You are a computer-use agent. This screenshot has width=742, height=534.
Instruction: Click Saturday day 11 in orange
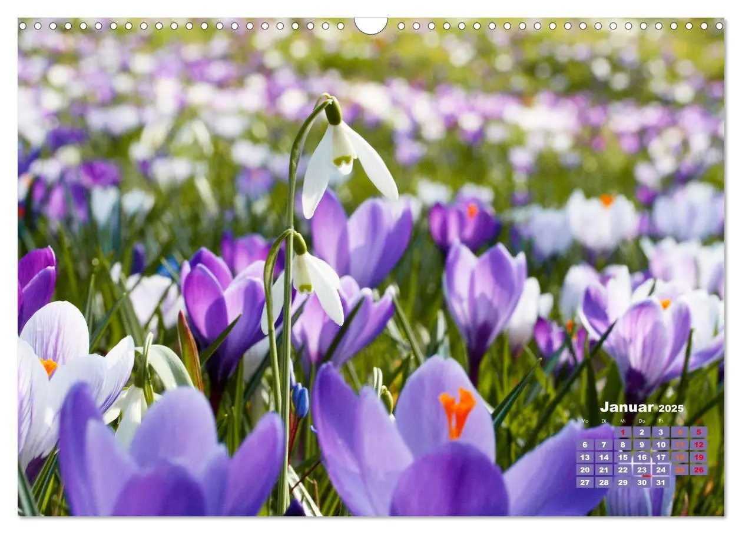tap(680, 445)
